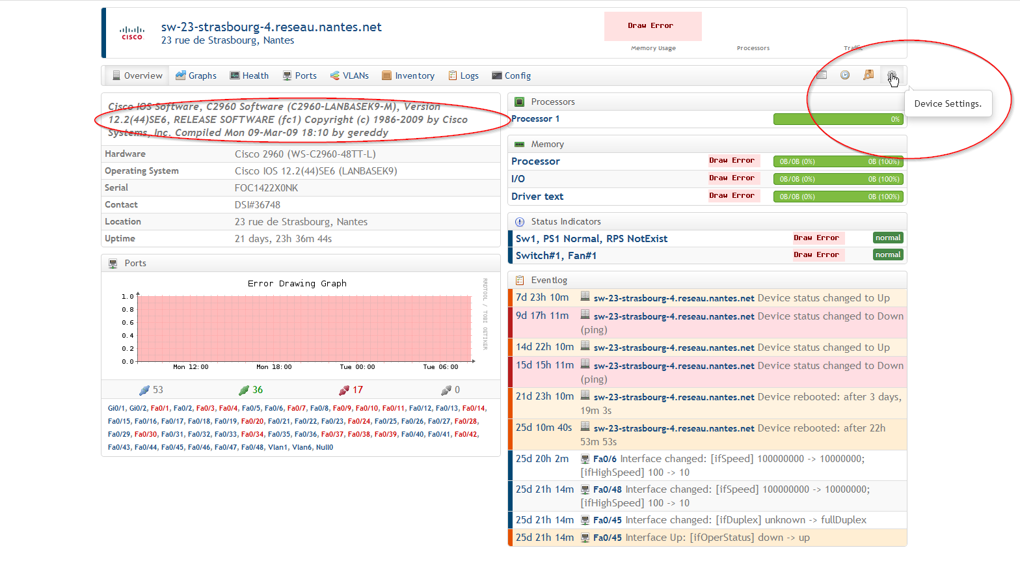The width and height of the screenshot is (1020, 576).
Task: Click the Status Indicators header icon
Action: [520, 222]
